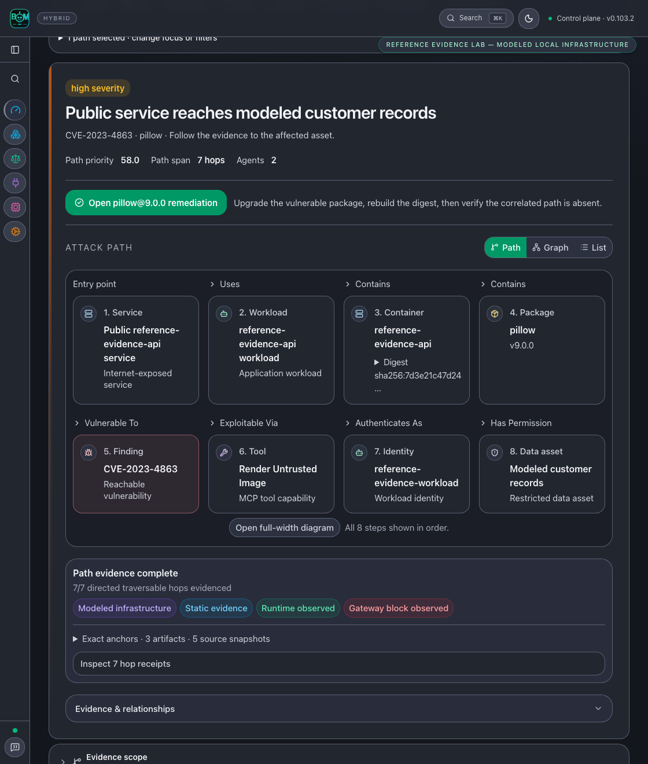
Task: Select the Render Untrusted Image tool card
Action: [x=271, y=474]
